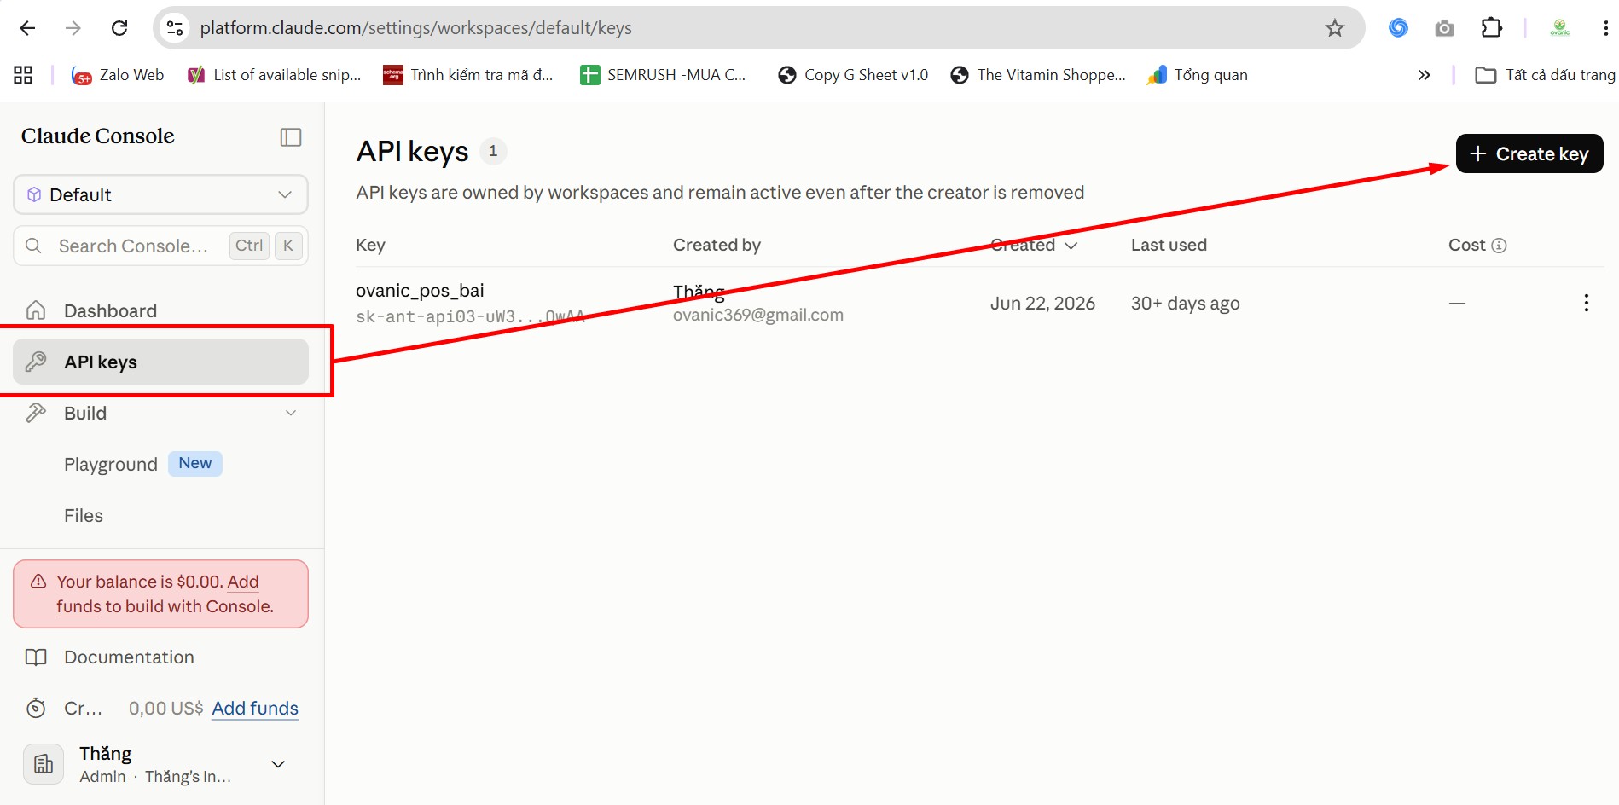Viewport: 1619px width, 805px height.
Task: Click the Create key button
Action: pos(1529,153)
